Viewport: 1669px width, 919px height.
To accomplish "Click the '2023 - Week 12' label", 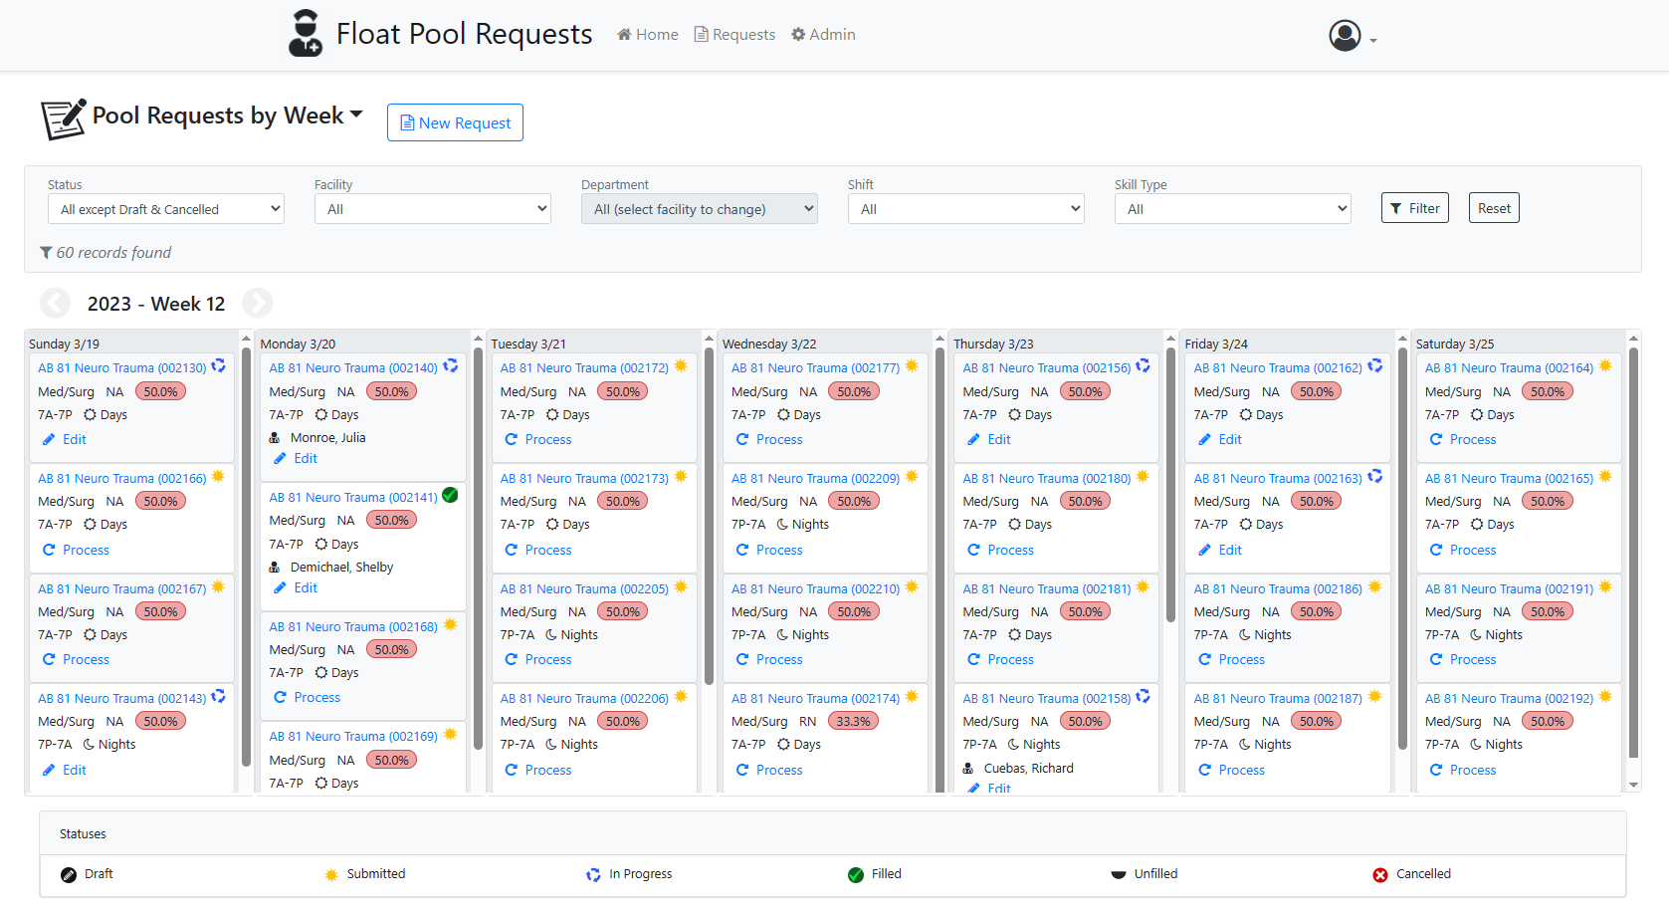I will (156, 304).
